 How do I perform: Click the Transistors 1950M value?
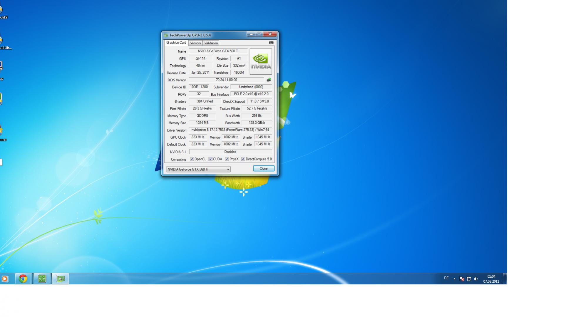[239, 73]
